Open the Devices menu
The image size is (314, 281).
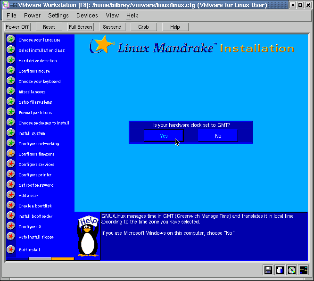(87, 16)
